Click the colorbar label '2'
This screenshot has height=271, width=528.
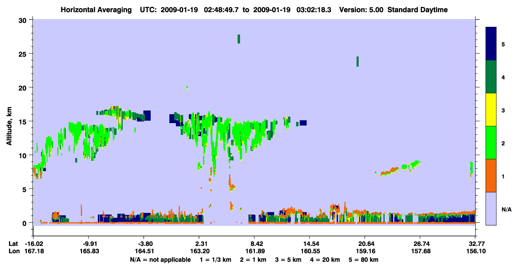point(503,143)
